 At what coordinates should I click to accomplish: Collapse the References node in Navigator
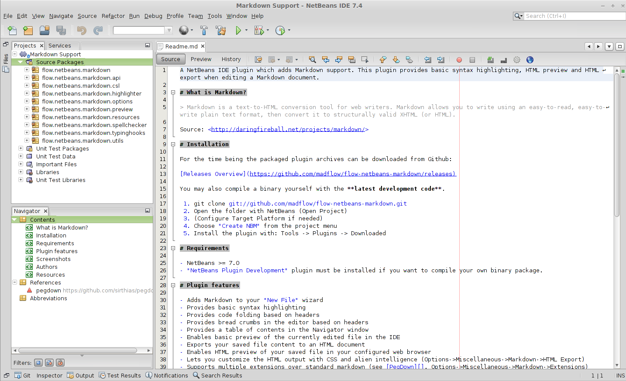point(14,282)
